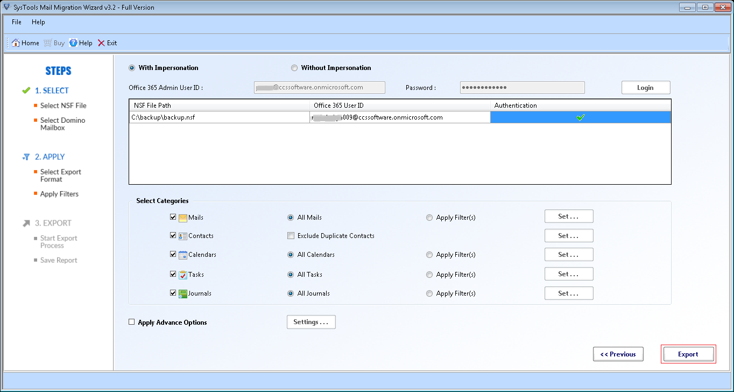
Task: Click the 1. SELECT step heading
Action: [52, 90]
